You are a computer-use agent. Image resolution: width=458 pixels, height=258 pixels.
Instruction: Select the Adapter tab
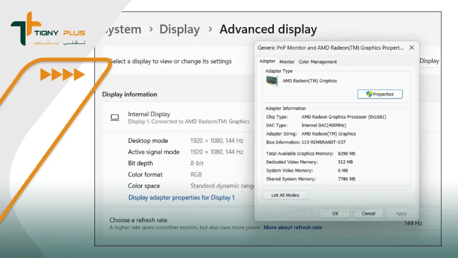pos(267,61)
